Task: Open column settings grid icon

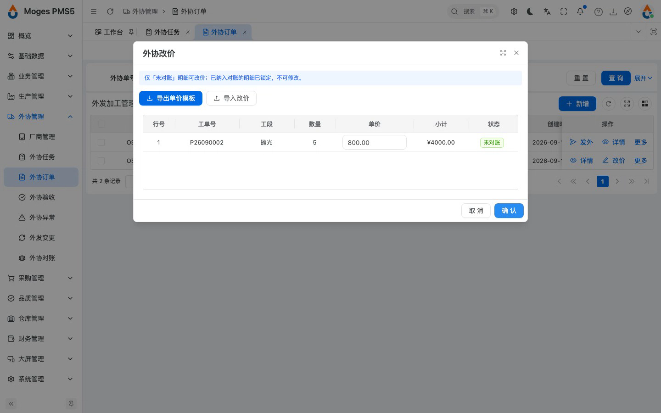Action: [x=645, y=104]
